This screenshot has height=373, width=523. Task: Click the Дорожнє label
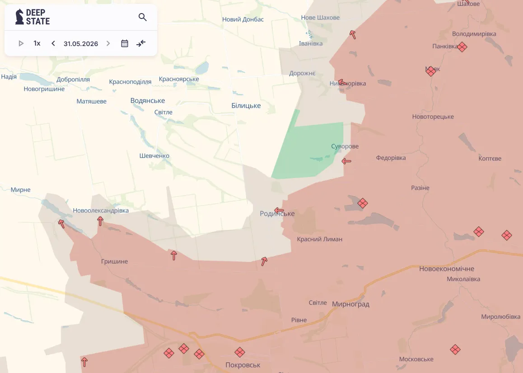tap(302, 74)
